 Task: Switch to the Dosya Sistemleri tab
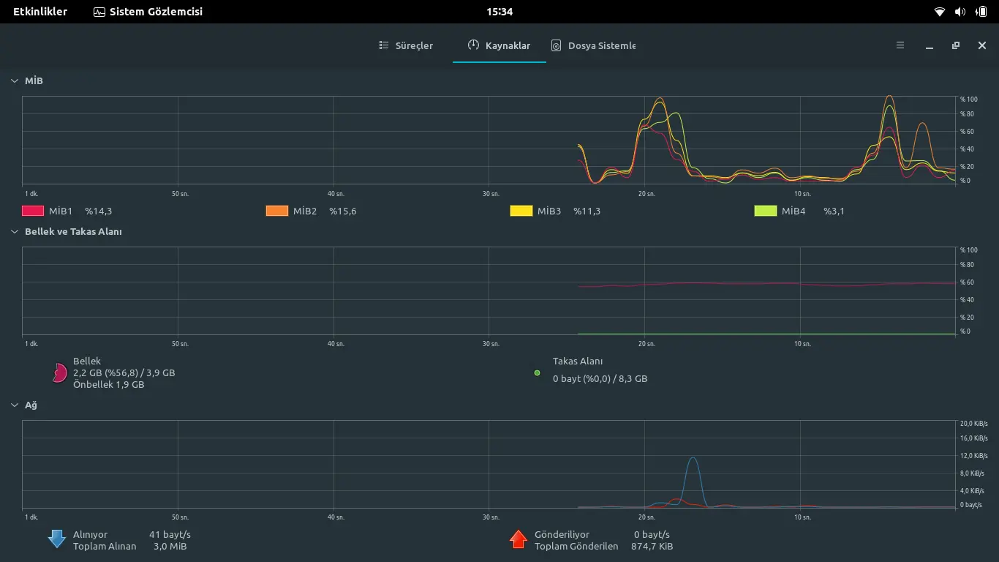point(594,45)
